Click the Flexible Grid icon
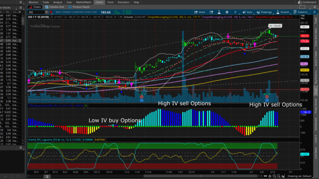 tap(47, 7)
